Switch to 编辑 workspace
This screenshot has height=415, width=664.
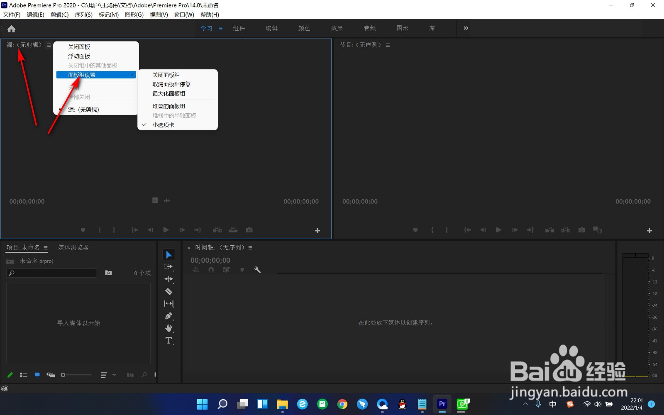[x=271, y=28]
